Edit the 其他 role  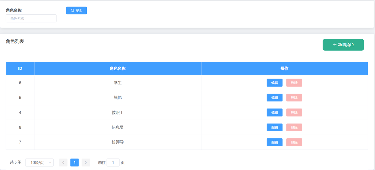point(274,98)
